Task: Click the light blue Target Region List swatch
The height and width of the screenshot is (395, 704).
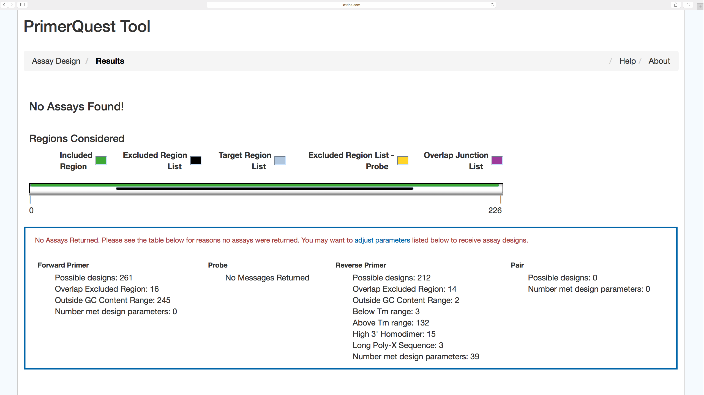Action: [x=280, y=160]
